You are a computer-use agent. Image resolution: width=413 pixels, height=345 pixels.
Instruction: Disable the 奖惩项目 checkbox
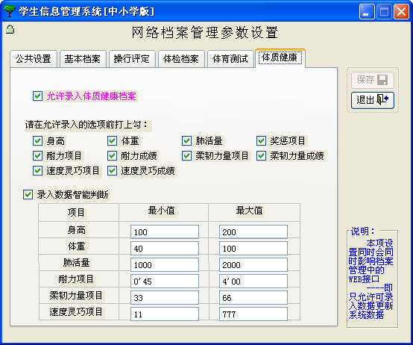pyautogui.click(x=261, y=141)
